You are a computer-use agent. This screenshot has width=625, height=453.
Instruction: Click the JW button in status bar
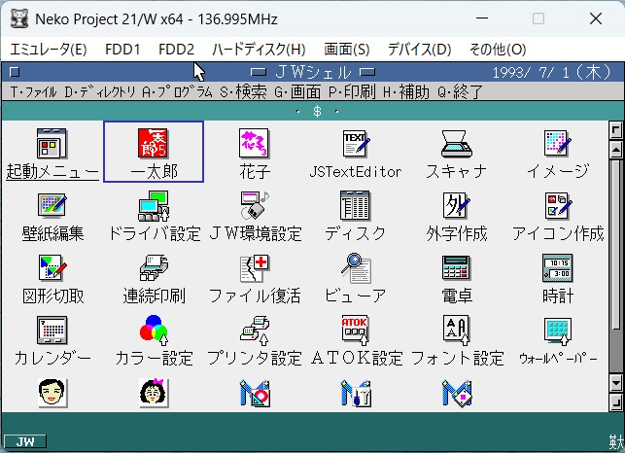(x=25, y=441)
